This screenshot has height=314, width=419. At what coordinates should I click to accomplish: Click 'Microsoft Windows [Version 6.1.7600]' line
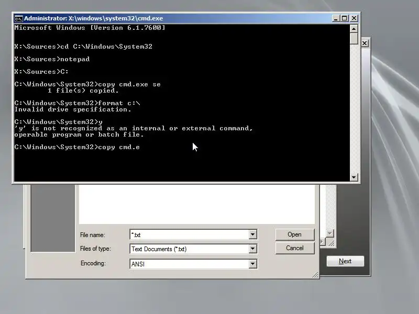click(90, 28)
